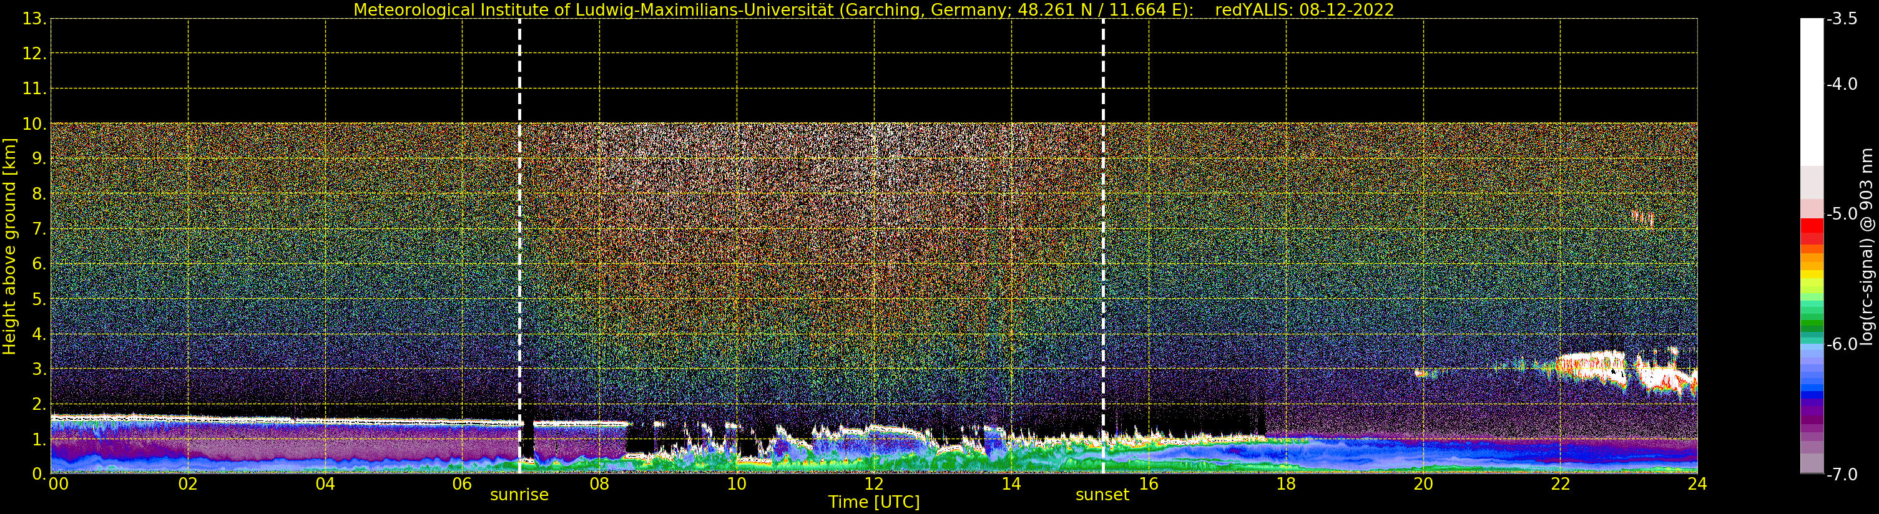Click the '10' time axis tick label
This screenshot has height=514, width=1879.
[x=737, y=484]
